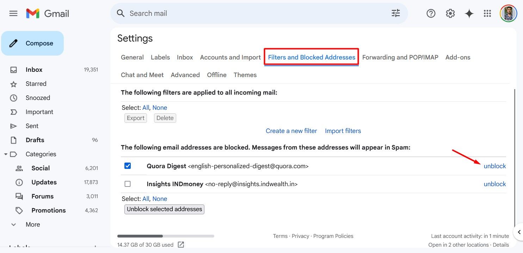The width and height of the screenshot is (523, 253).
Task: Expand the More section in sidebar
Action: 13,224
